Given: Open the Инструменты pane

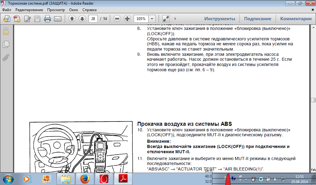Looking at the screenshot, I should (219, 19).
